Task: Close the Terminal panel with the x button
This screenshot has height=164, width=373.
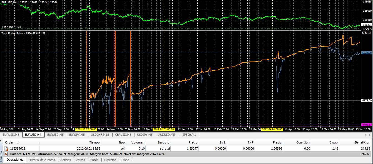Action: point(2,140)
